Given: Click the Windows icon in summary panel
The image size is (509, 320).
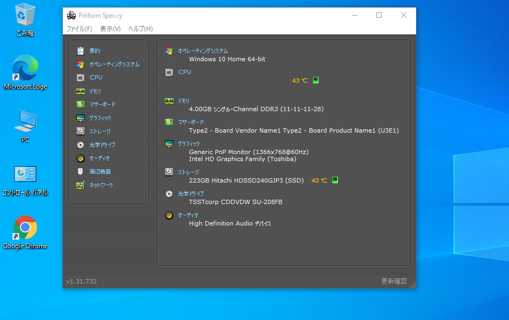Looking at the screenshot, I should 169,51.
